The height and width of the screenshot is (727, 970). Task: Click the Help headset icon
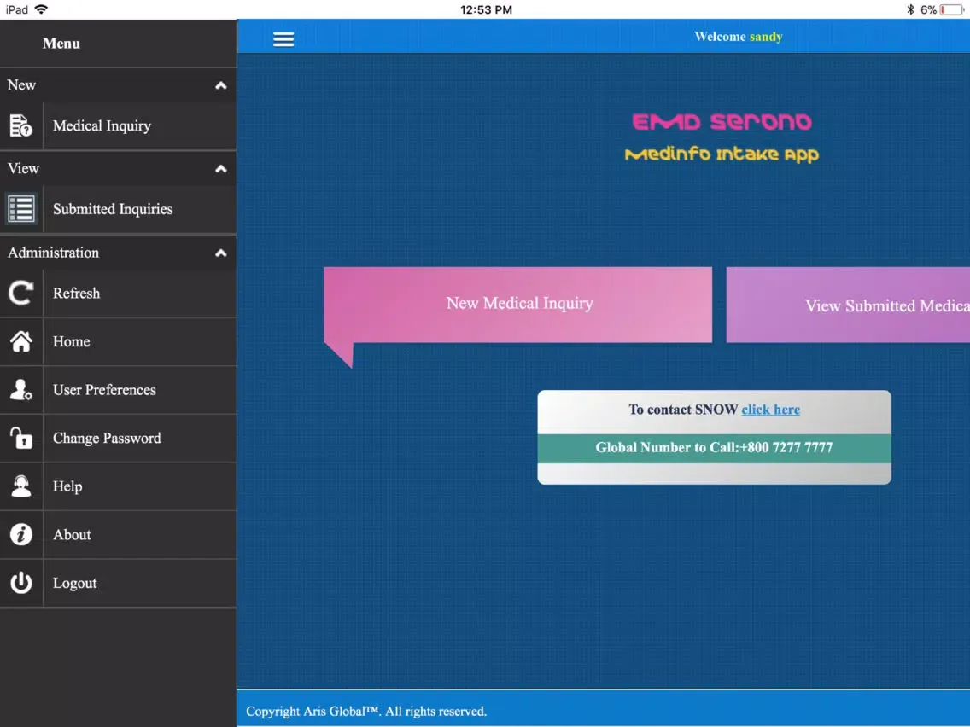click(x=21, y=486)
